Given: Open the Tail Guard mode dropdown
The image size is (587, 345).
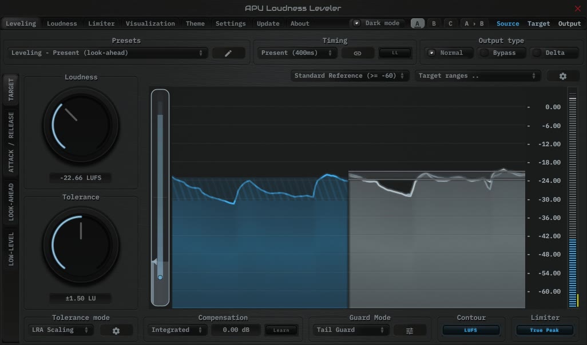Looking at the screenshot, I should tap(351, 330).
